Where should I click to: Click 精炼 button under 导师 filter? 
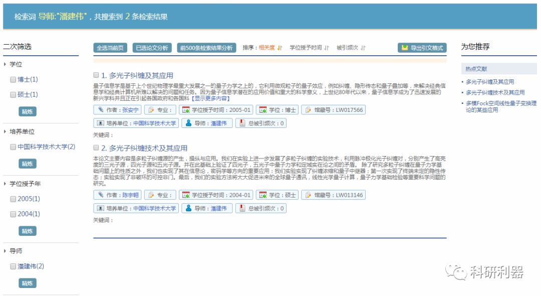pyautogui.click(x=27, y=283)
